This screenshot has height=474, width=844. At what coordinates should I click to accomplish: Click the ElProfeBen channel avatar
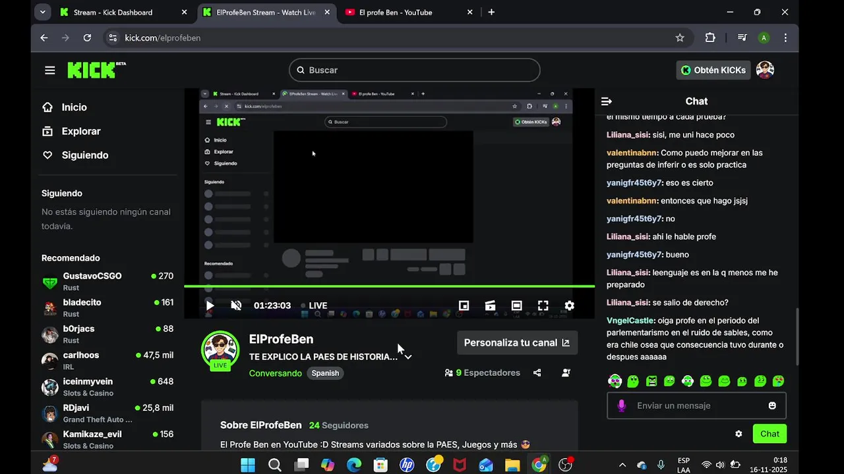click(220, 349)
